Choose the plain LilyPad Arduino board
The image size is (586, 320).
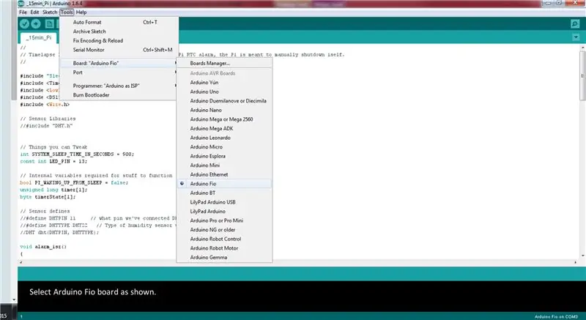pos(224,212)
